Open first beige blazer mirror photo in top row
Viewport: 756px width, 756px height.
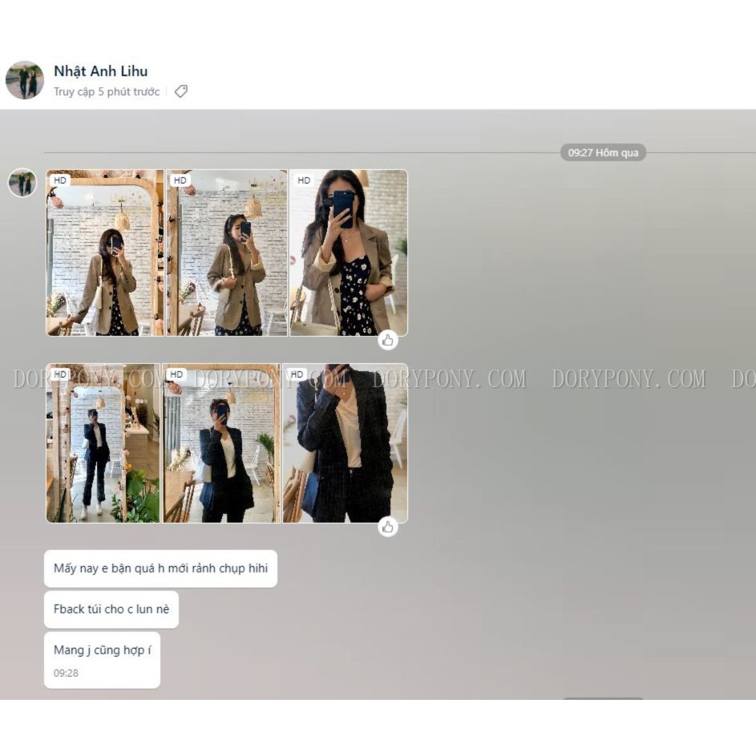[105, 253]
